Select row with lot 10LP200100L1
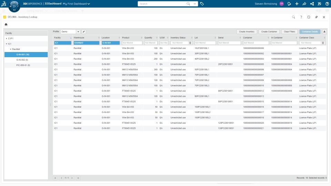 click(190, 48)
